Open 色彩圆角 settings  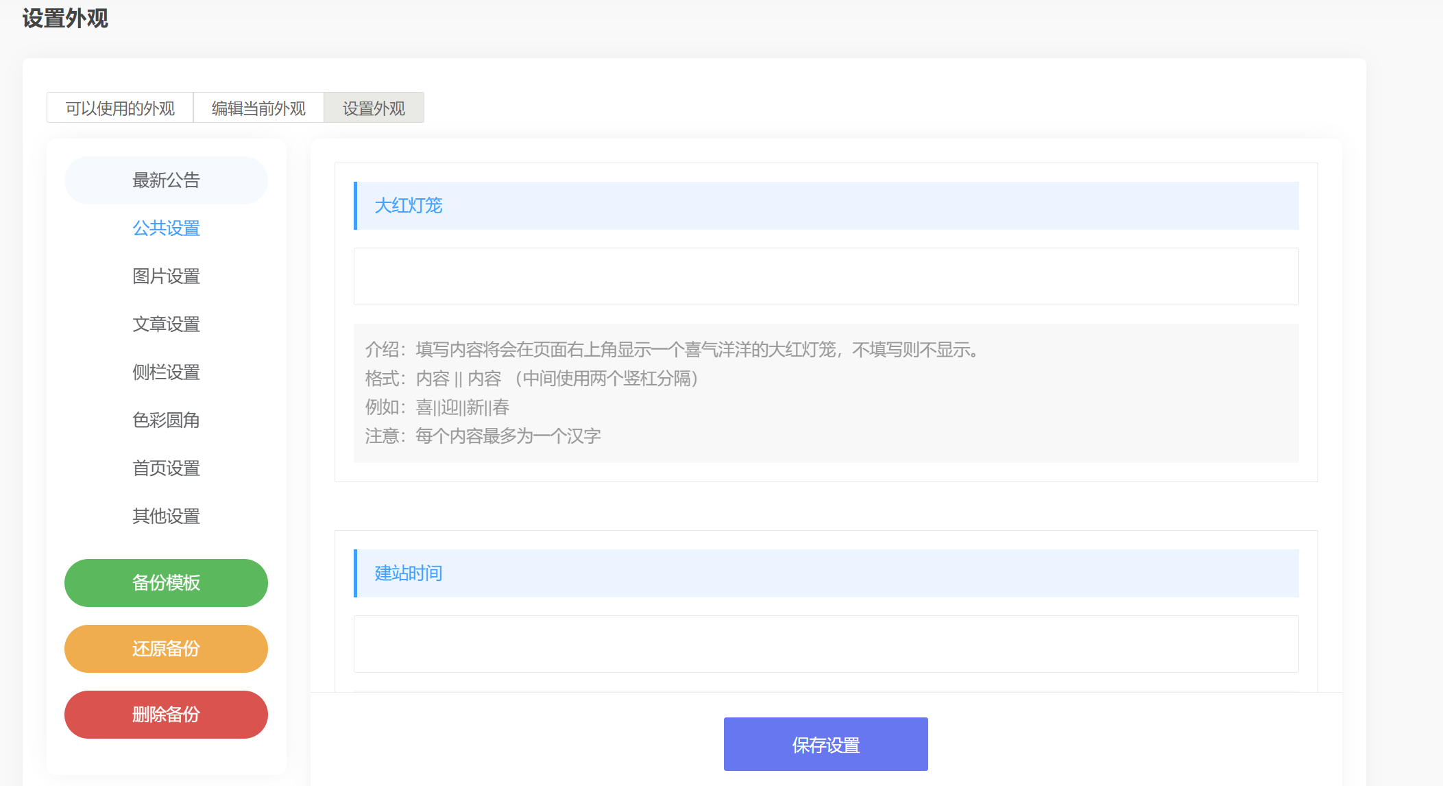pyautogui.click(x=166, y=420)
